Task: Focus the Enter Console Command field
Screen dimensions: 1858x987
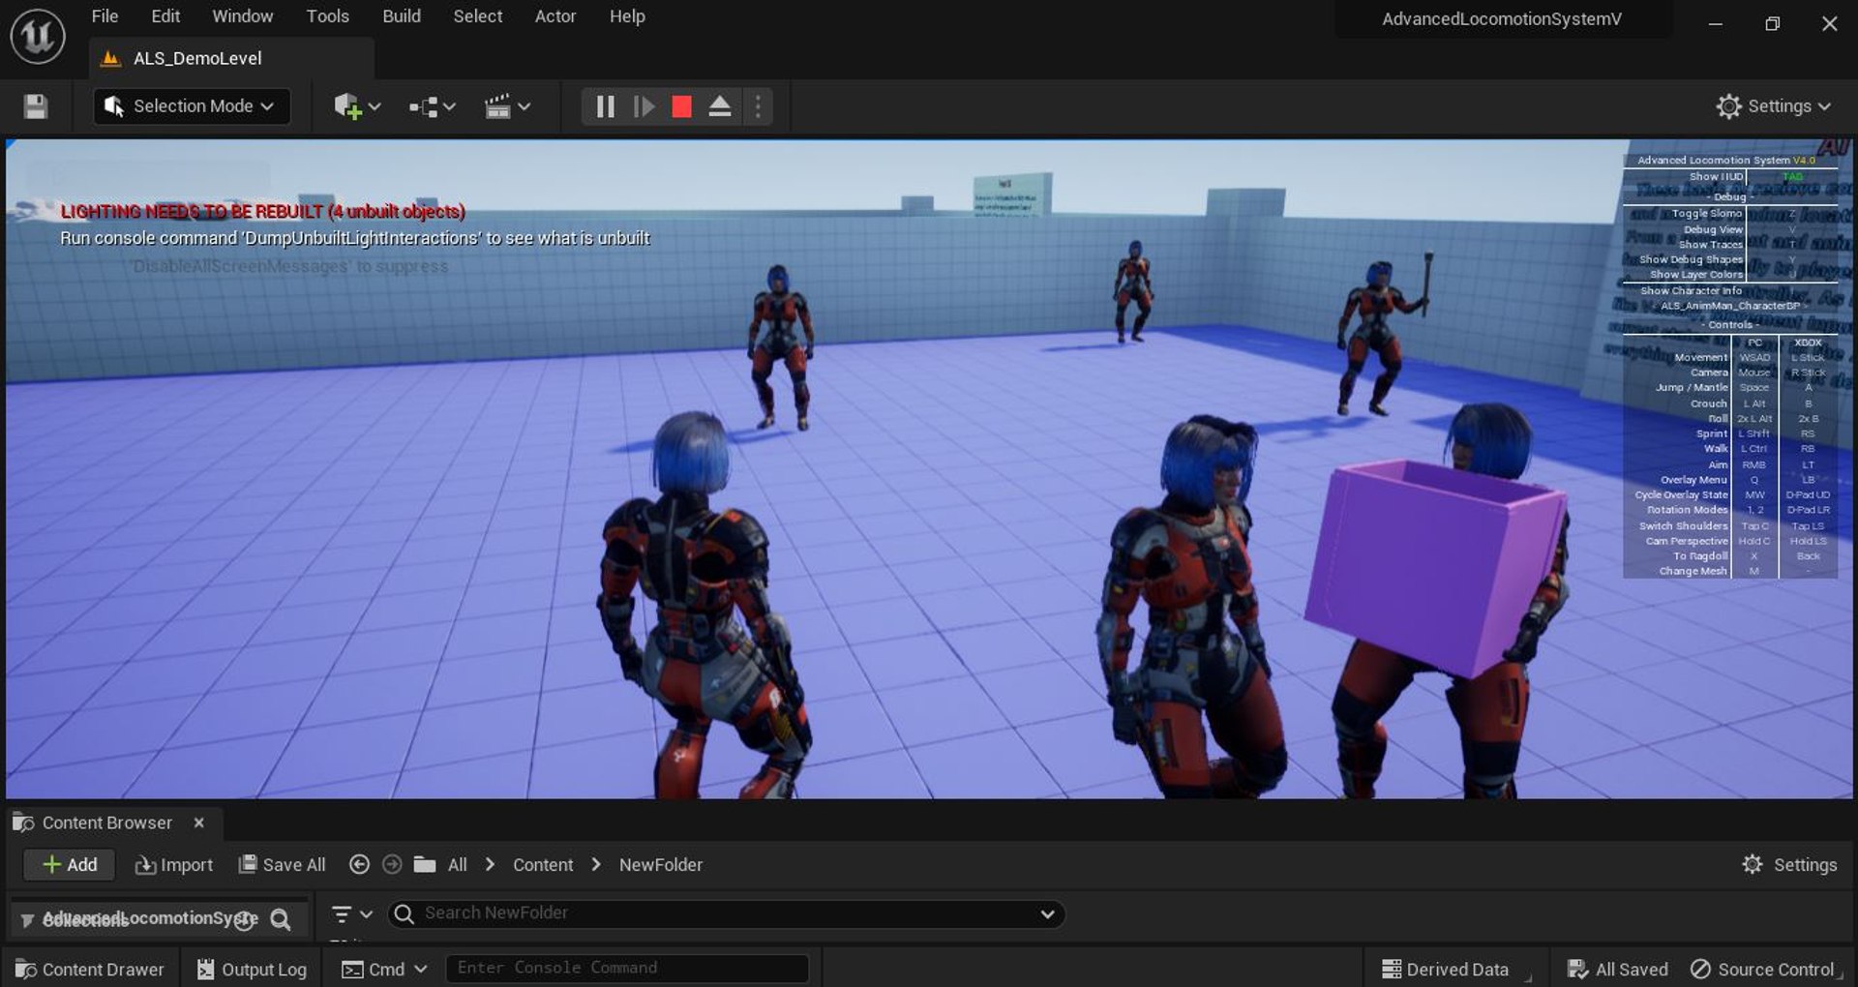Action: [627, 968]
